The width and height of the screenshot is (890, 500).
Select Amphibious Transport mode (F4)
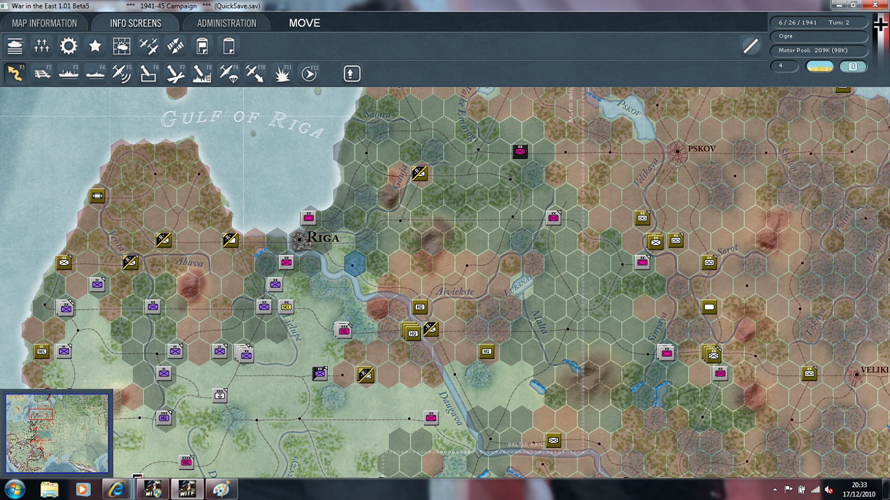pyautogui.click(x=95, y=73)
